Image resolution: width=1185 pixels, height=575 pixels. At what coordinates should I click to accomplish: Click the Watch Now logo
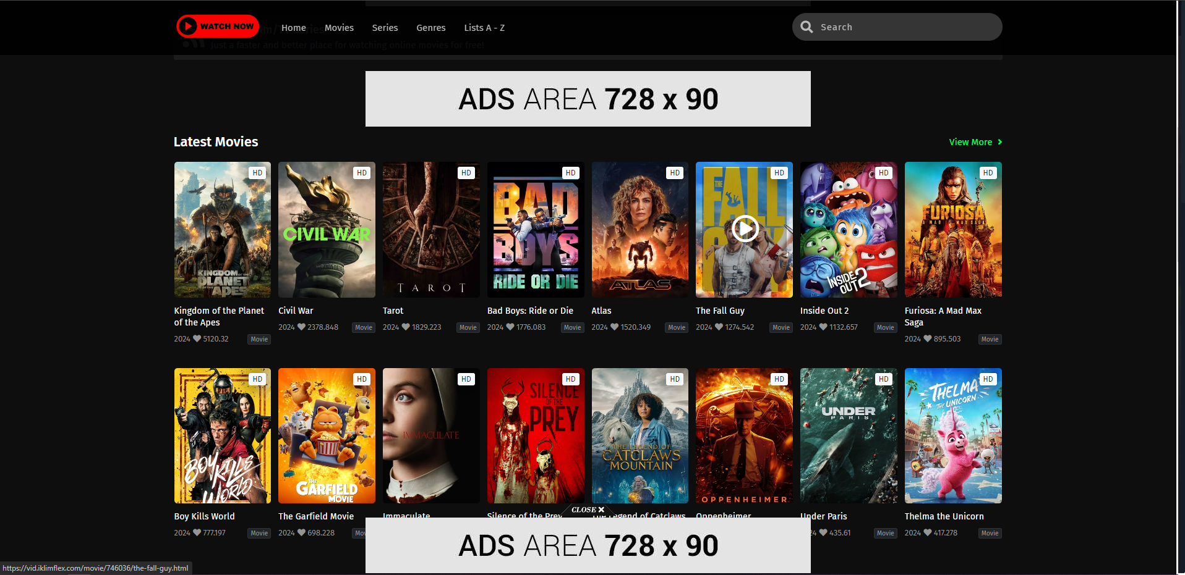tap(218, 27)
